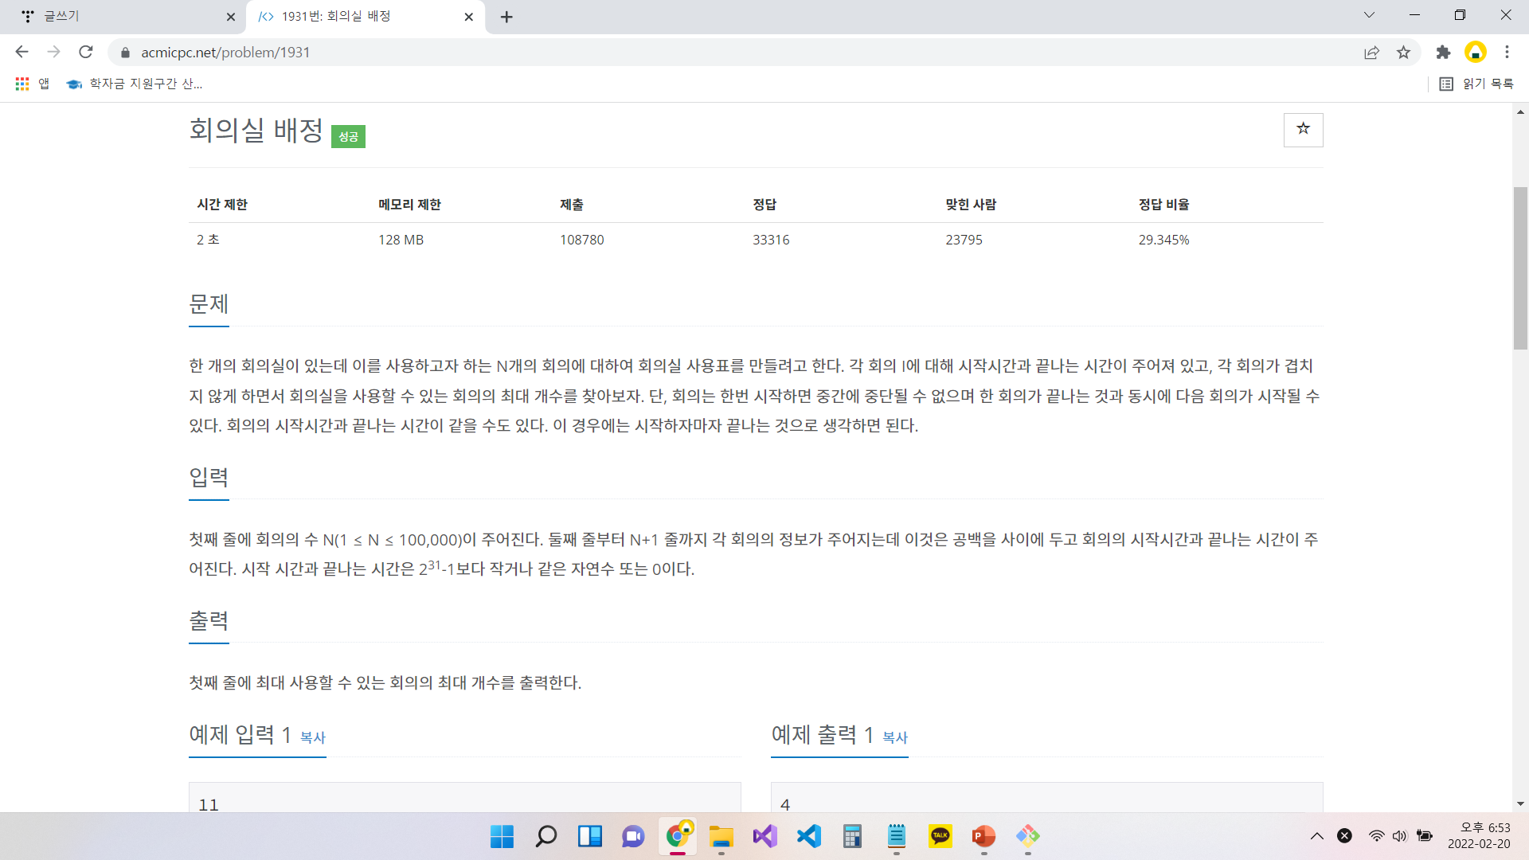Expand the tab search chevron

tap(1369, 15)
